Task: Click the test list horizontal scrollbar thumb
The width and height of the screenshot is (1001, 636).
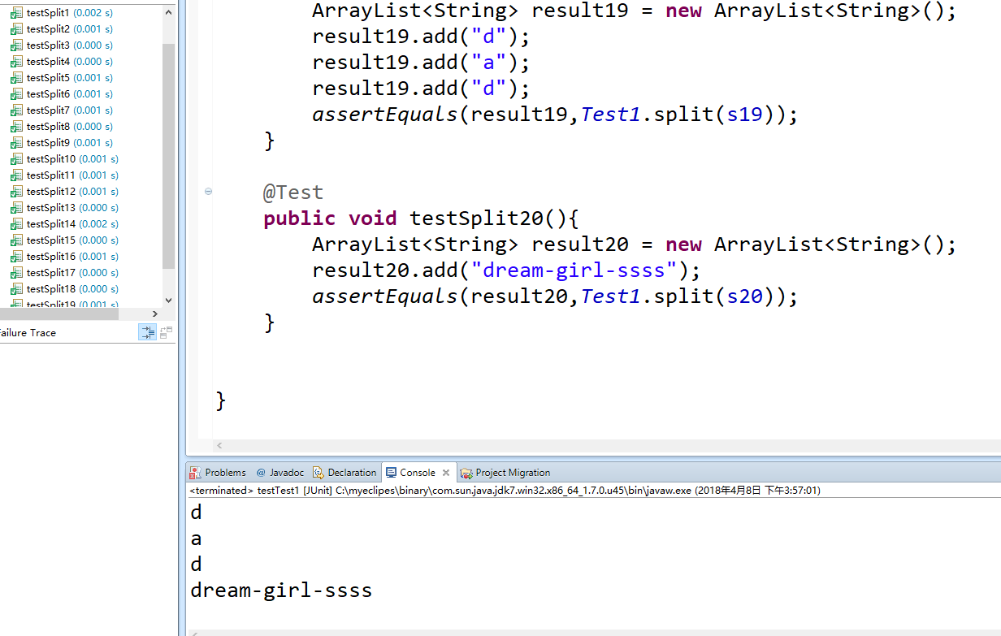Action: click(58, 314)
